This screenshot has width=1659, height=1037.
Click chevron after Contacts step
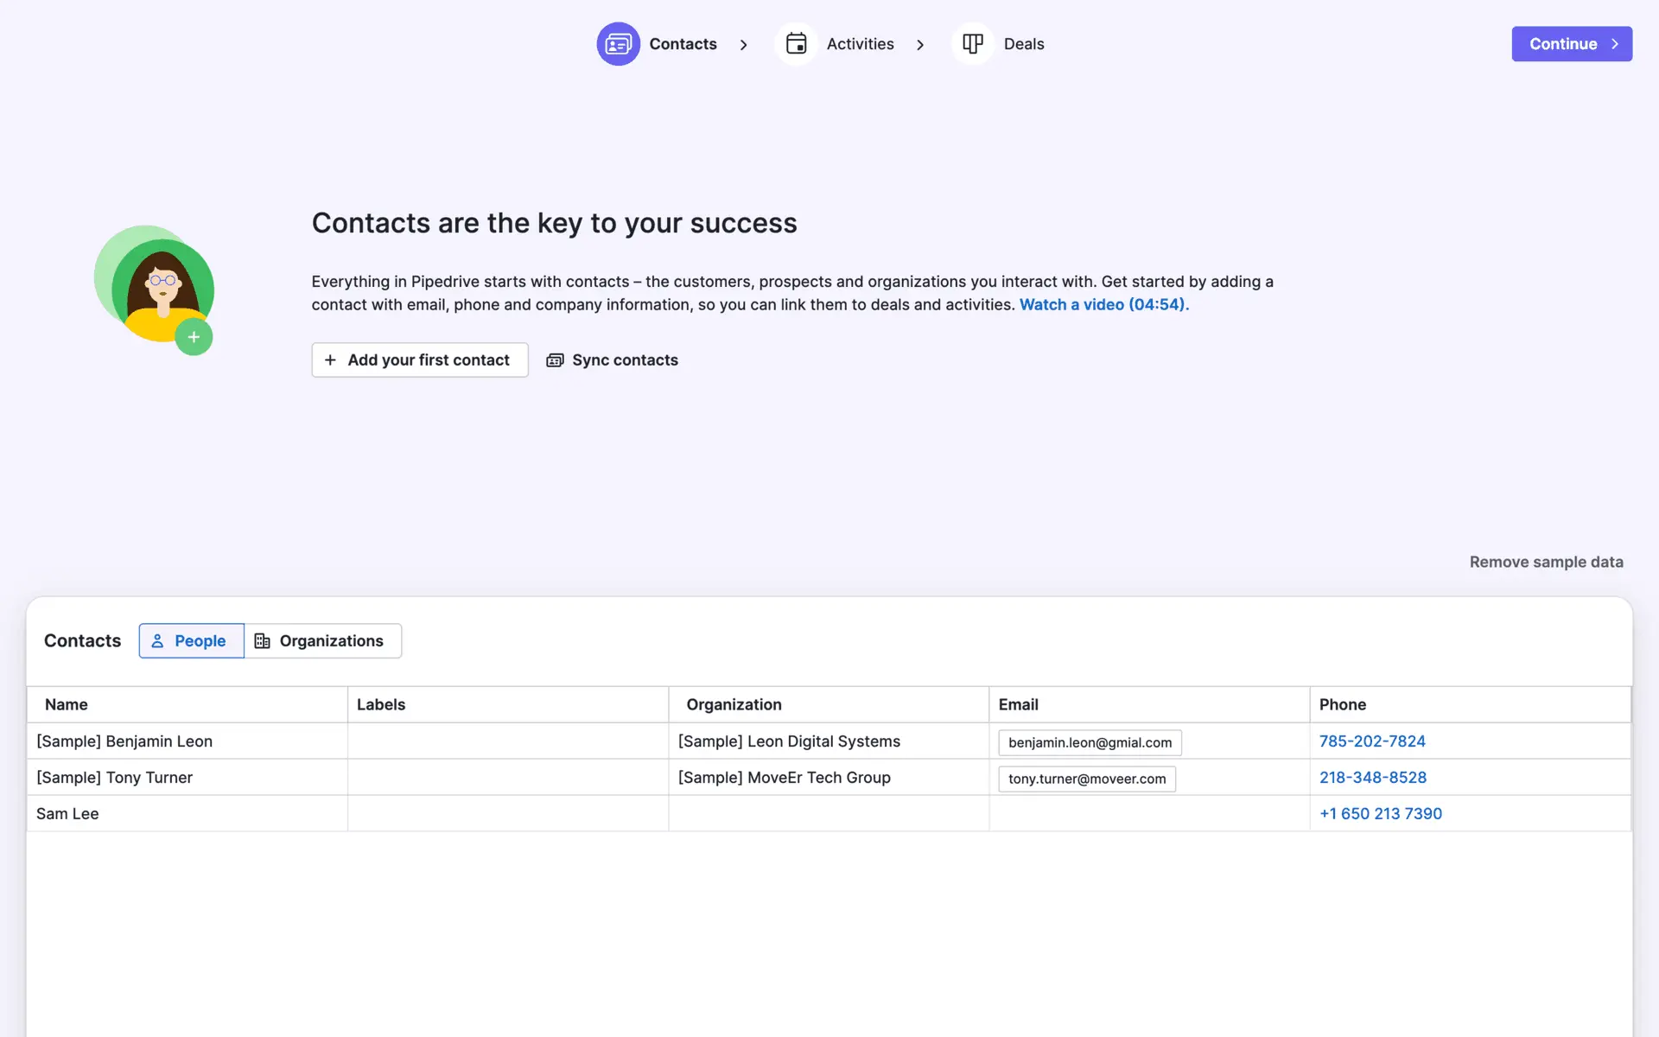(x=744, y=45)
